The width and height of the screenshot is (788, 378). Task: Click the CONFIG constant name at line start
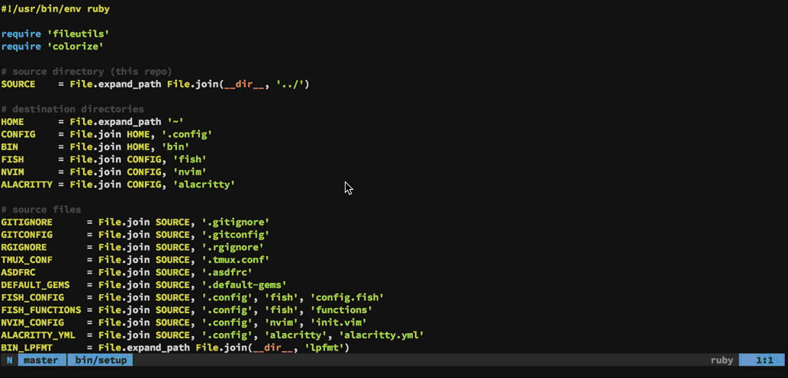[18, 135]
